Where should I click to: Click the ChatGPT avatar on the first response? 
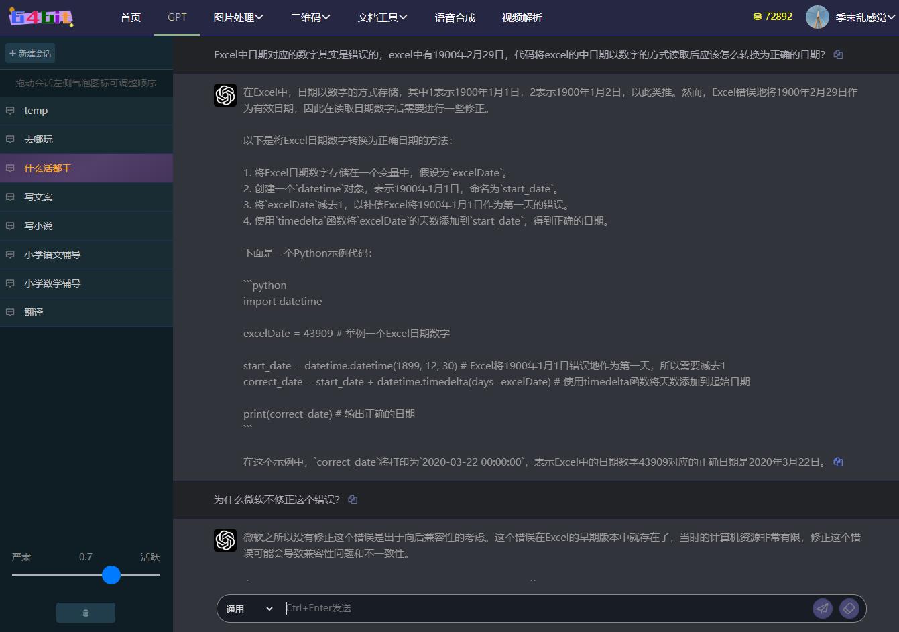tap(225, 95)
